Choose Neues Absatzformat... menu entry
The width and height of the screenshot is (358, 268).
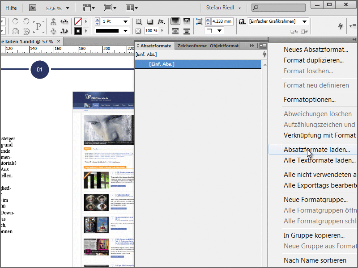[x=316, y=50]
